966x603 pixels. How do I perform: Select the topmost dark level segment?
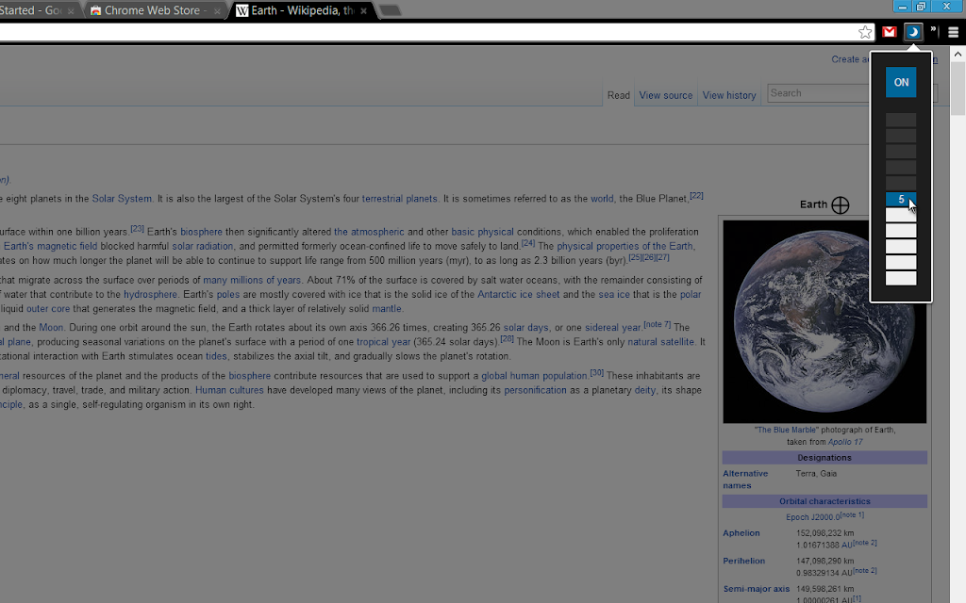pos(901,120)
